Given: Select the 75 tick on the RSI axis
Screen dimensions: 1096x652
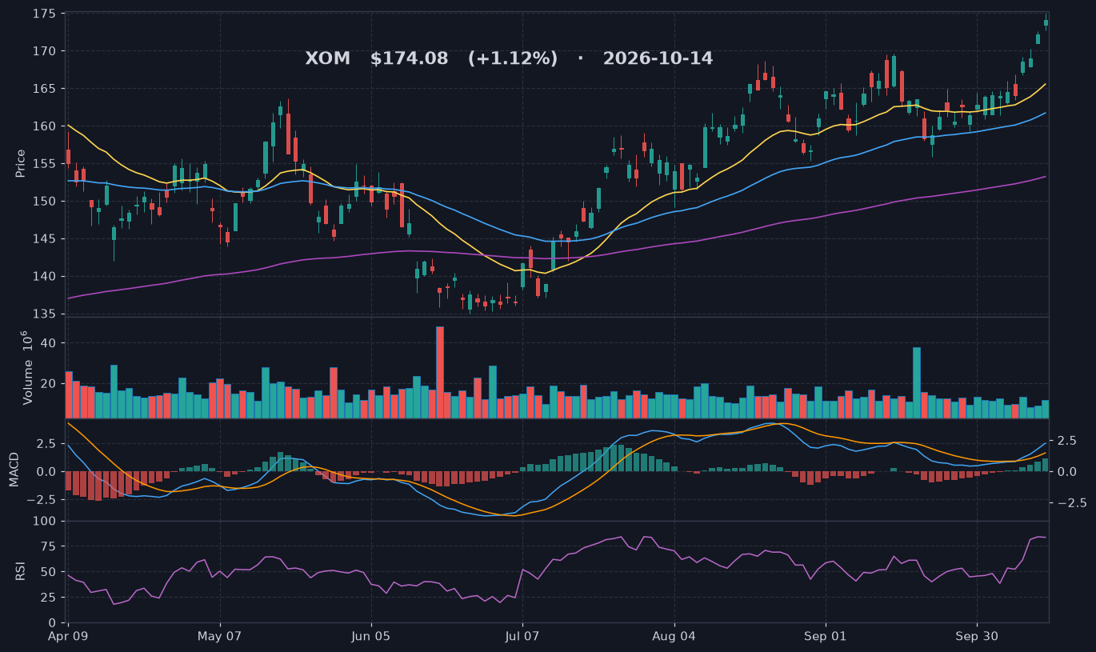Looking at the screenshot, I should 49,547.
